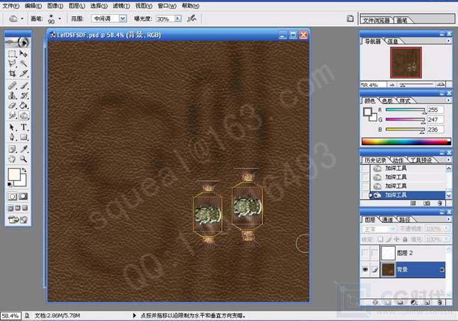Select the Clone Stamp tool
Image resolution: width=458 pixels, height=321 pixels.
tap(12, 96)
